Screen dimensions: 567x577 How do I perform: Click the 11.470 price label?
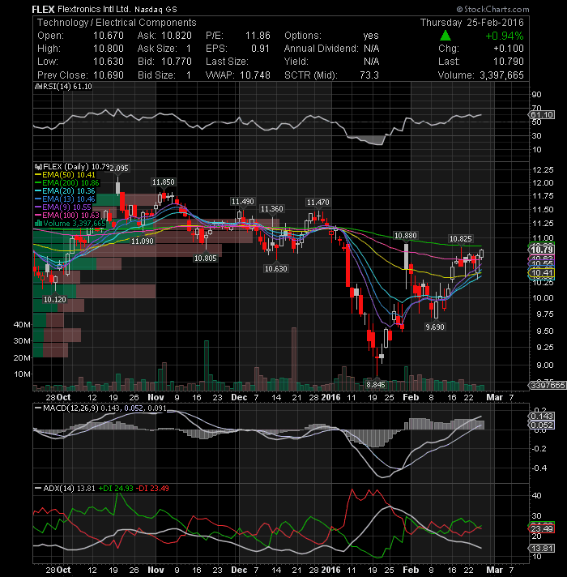pos(318,203)
